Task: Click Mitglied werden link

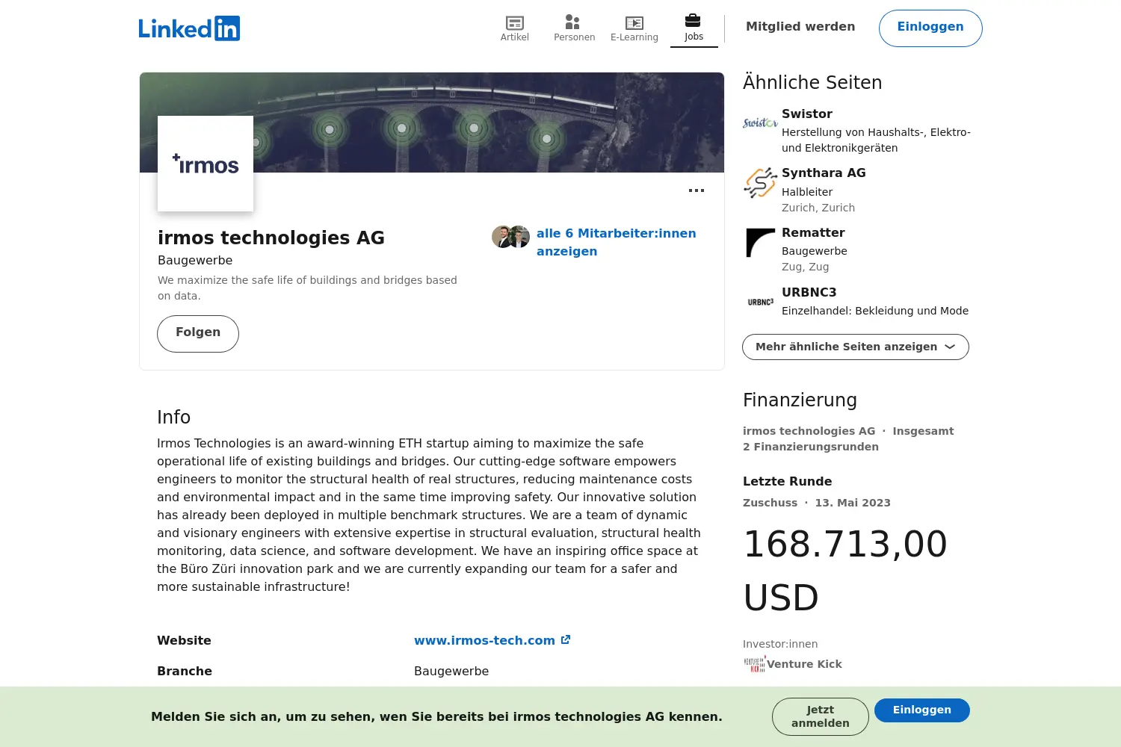Action: (x=800, y=27)
